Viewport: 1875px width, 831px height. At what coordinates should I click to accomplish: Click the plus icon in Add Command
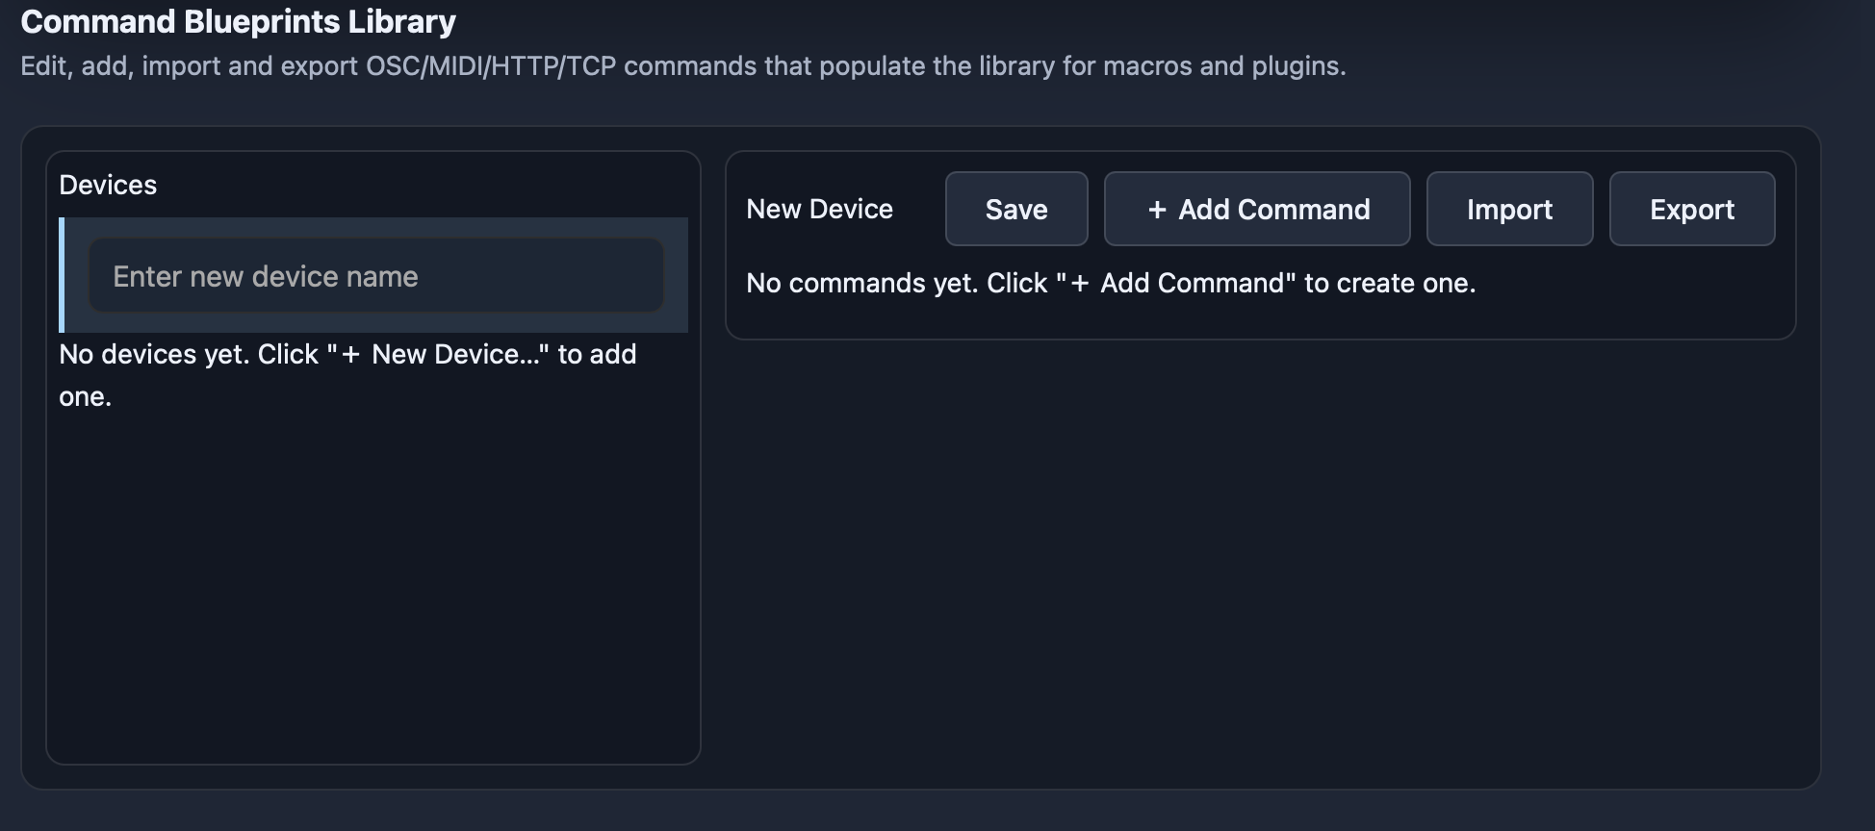[1157, 210]
